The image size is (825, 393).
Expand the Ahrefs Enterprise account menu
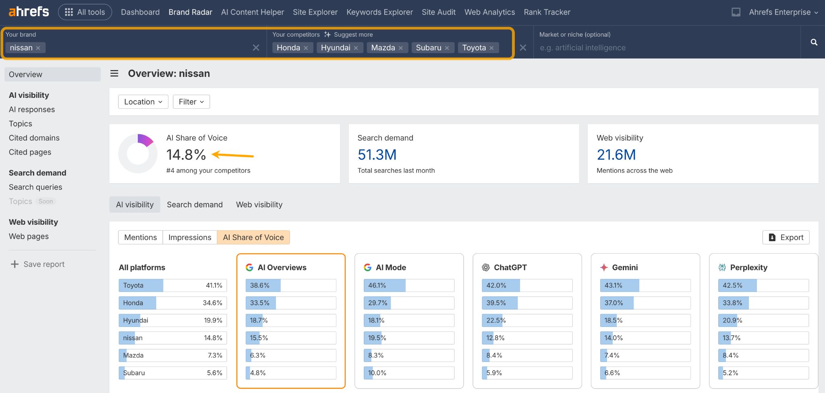[x=783, y=12]
